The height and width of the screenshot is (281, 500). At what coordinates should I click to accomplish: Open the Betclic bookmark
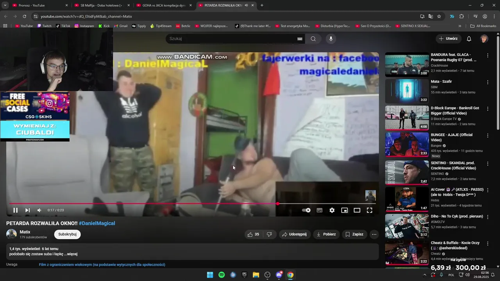tap(183, 26)
